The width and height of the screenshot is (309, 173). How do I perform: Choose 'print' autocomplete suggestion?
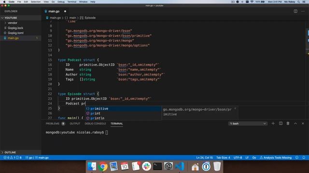[123, 113]
